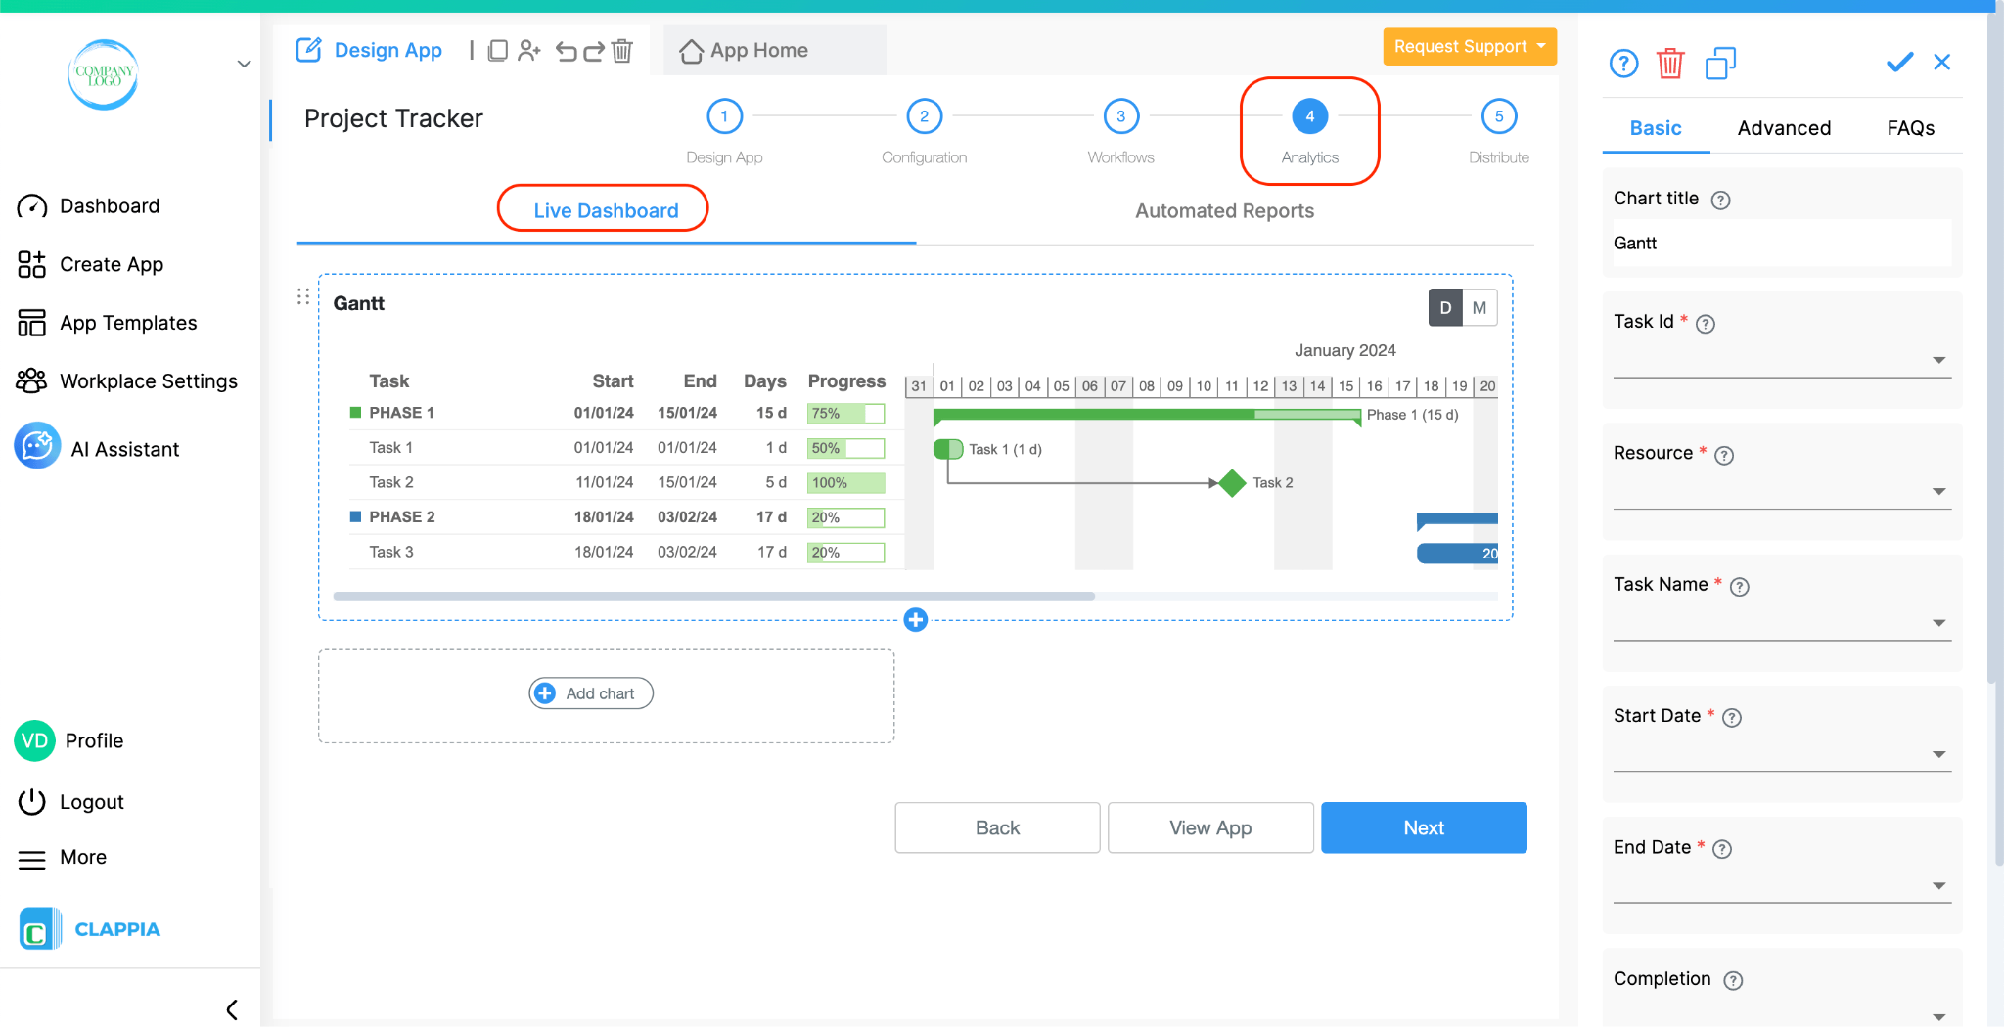Image resolution: width=2004 pixels, height=1027 pixels.
Task: Open Create App in the sidebar
Action: click(x=90, y=264)
